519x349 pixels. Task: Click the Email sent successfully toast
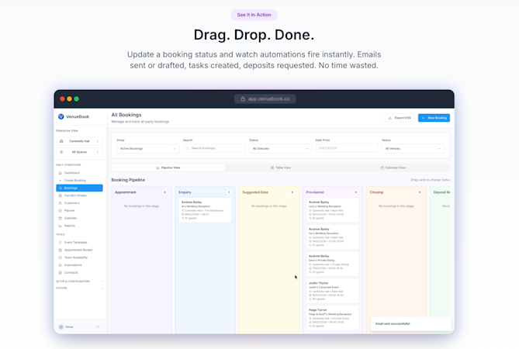(410, 323)
